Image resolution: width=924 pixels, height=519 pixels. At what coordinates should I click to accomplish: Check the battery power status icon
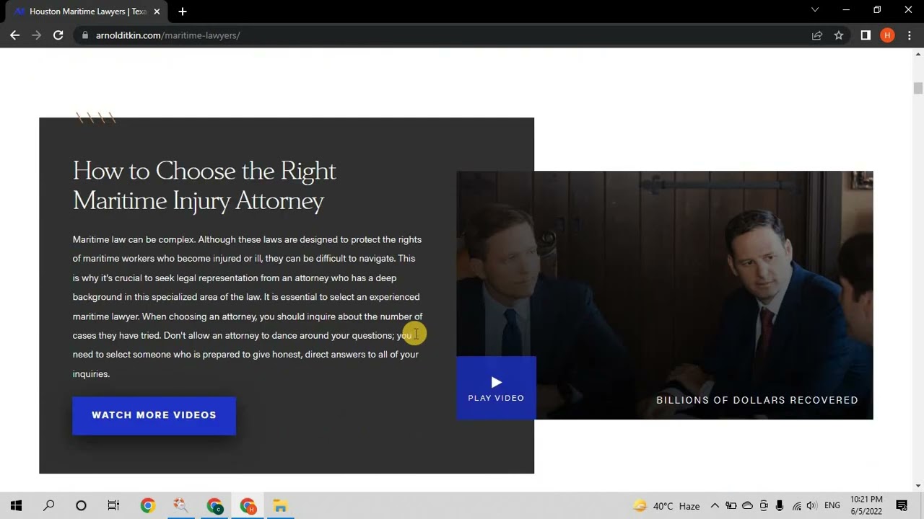point(731,506)
